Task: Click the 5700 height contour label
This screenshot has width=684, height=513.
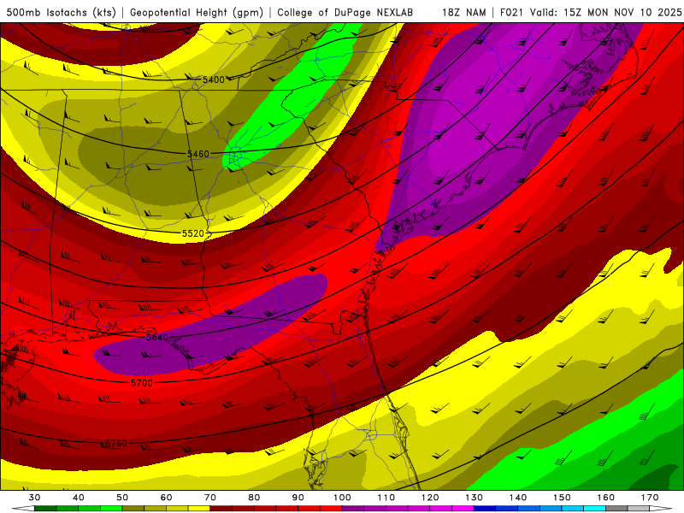Action: point(142,383)
